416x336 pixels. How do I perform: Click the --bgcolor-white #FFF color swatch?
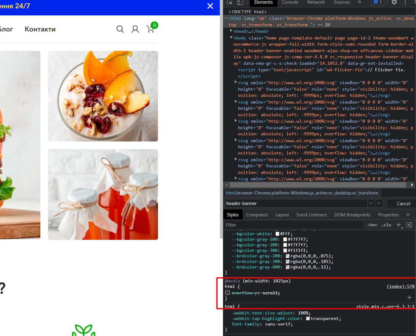(x=277, y=234)
